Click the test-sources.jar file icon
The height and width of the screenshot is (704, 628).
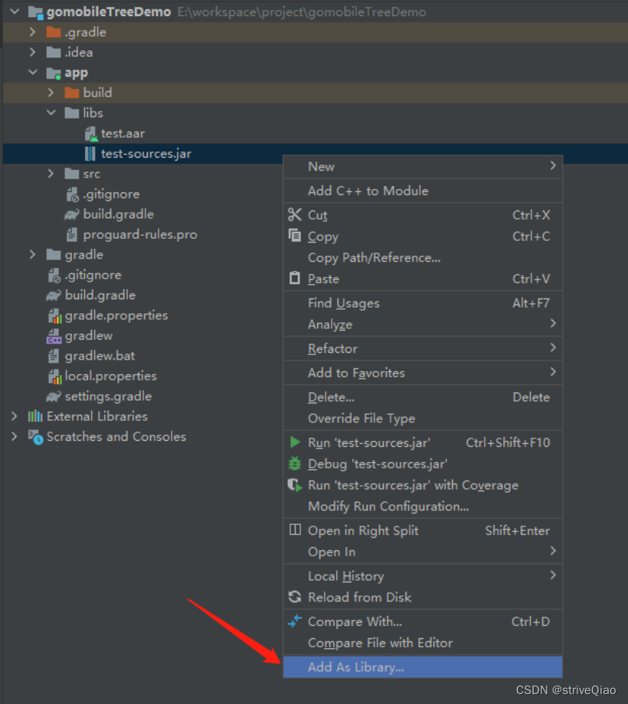point(90,154)
